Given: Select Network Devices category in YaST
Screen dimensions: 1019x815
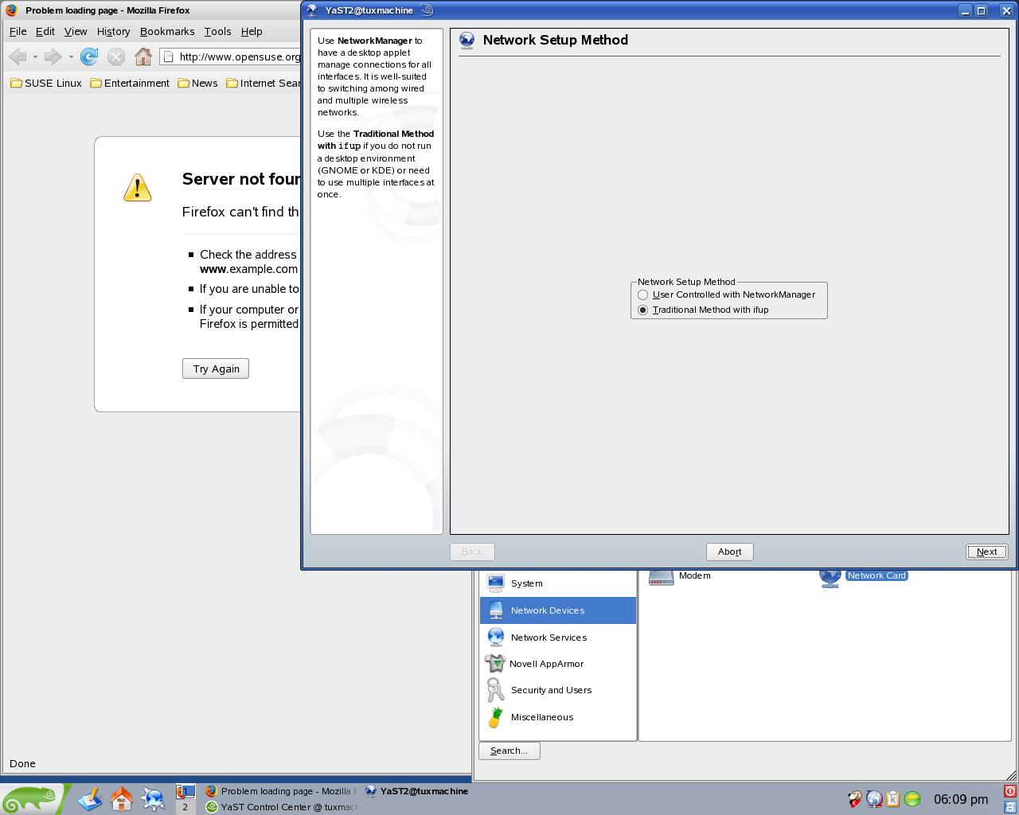Looking at the screenshot, I should point(557,610).
